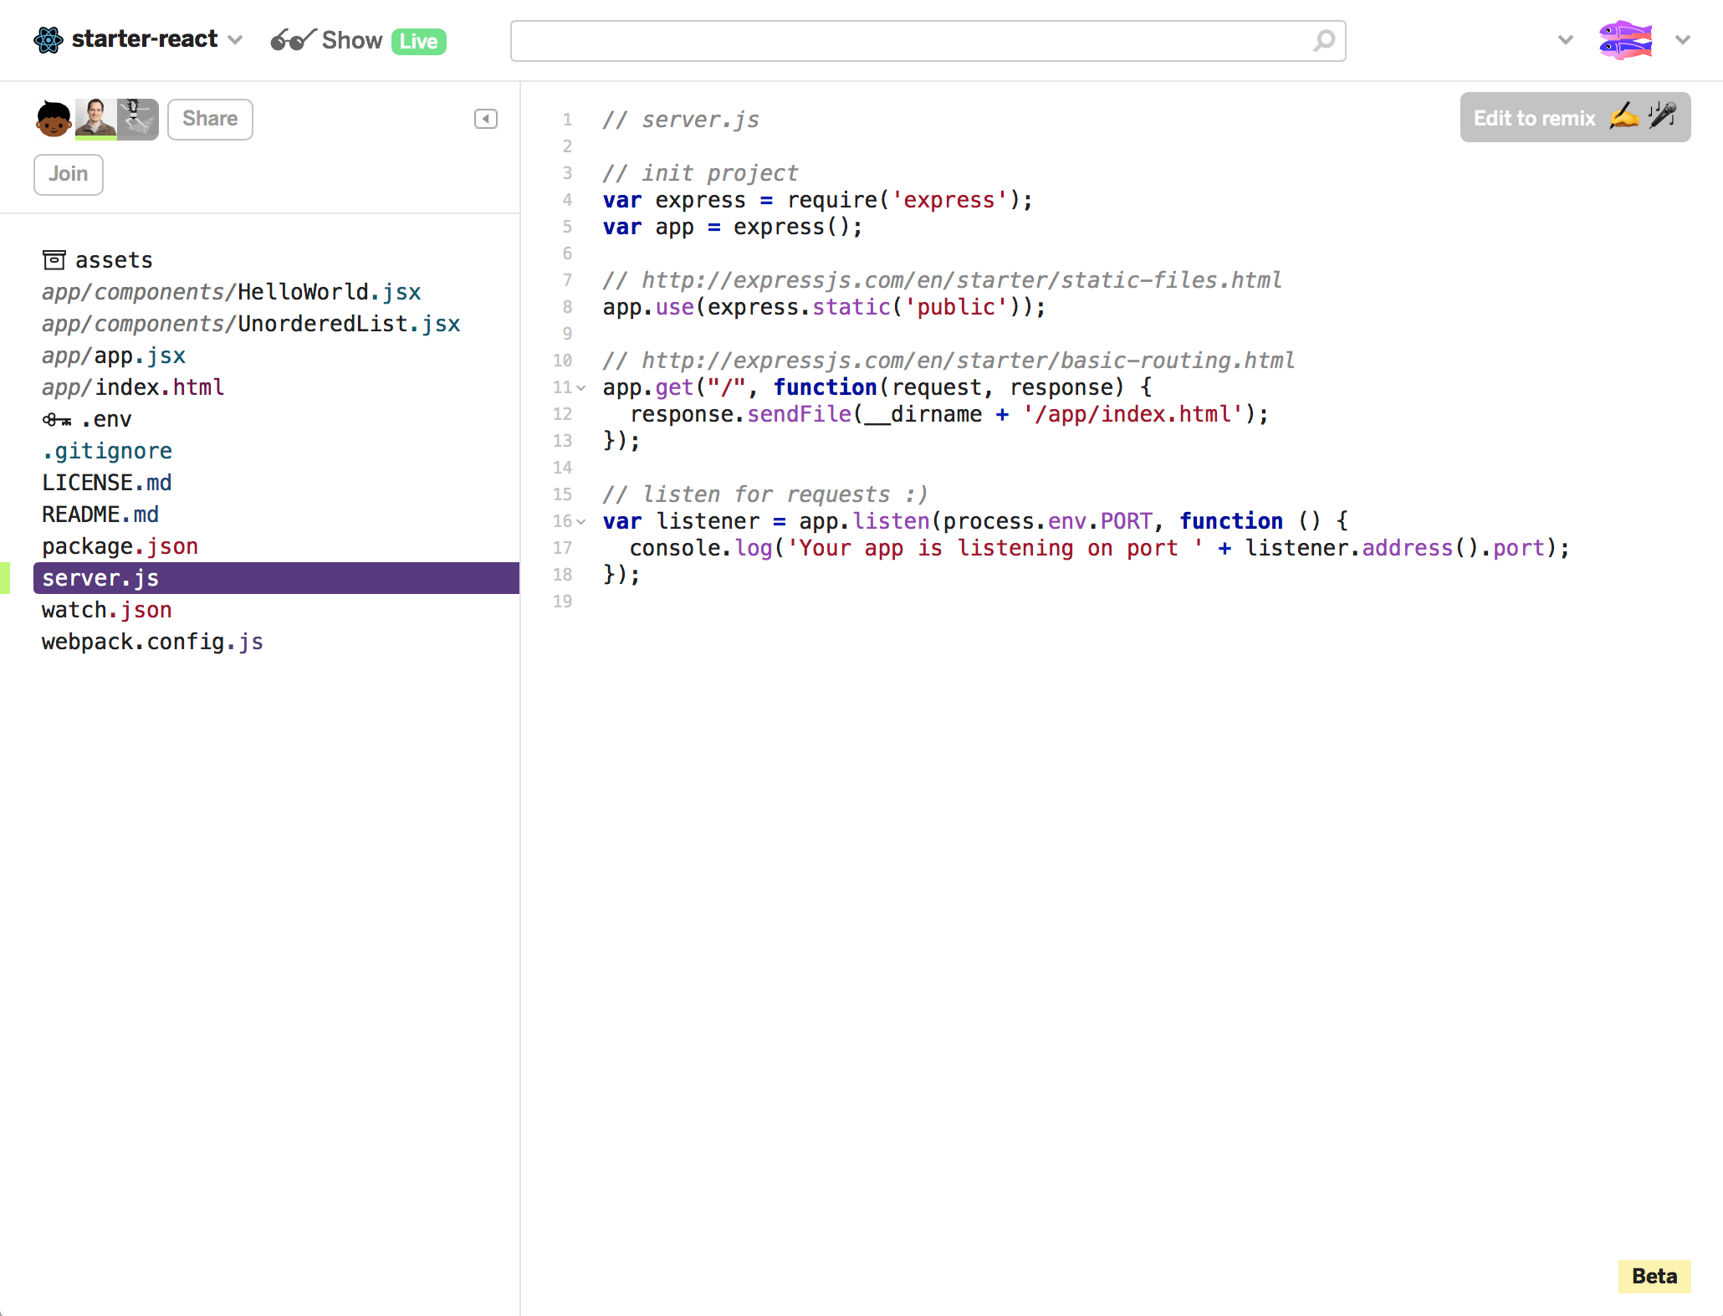Viewport: 1723px width, 1316px height.
Task: Click 'var app = express();' line
Action: click(733, 227)
